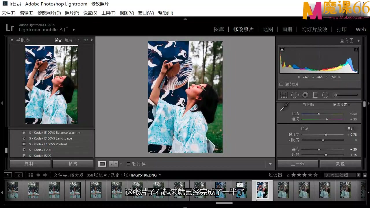Collapse the 直方图 panel
370x208 pixels.
(358, 40)
